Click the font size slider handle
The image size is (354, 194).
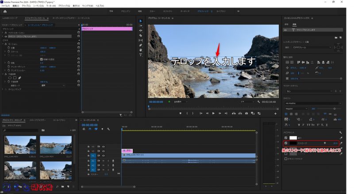[x=335, y=109]
